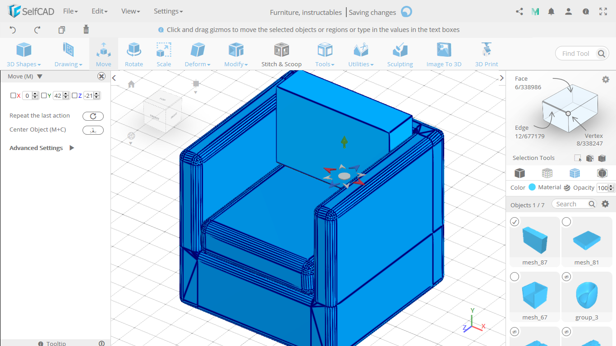
Task: Toggle visibility of group_3
Action: click(566, 277)
